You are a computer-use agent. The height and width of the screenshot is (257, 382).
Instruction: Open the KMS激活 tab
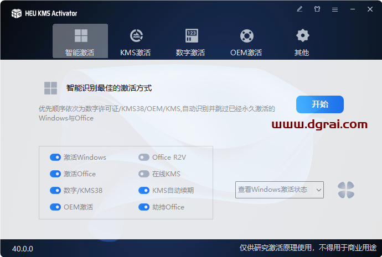click(136, 43)
